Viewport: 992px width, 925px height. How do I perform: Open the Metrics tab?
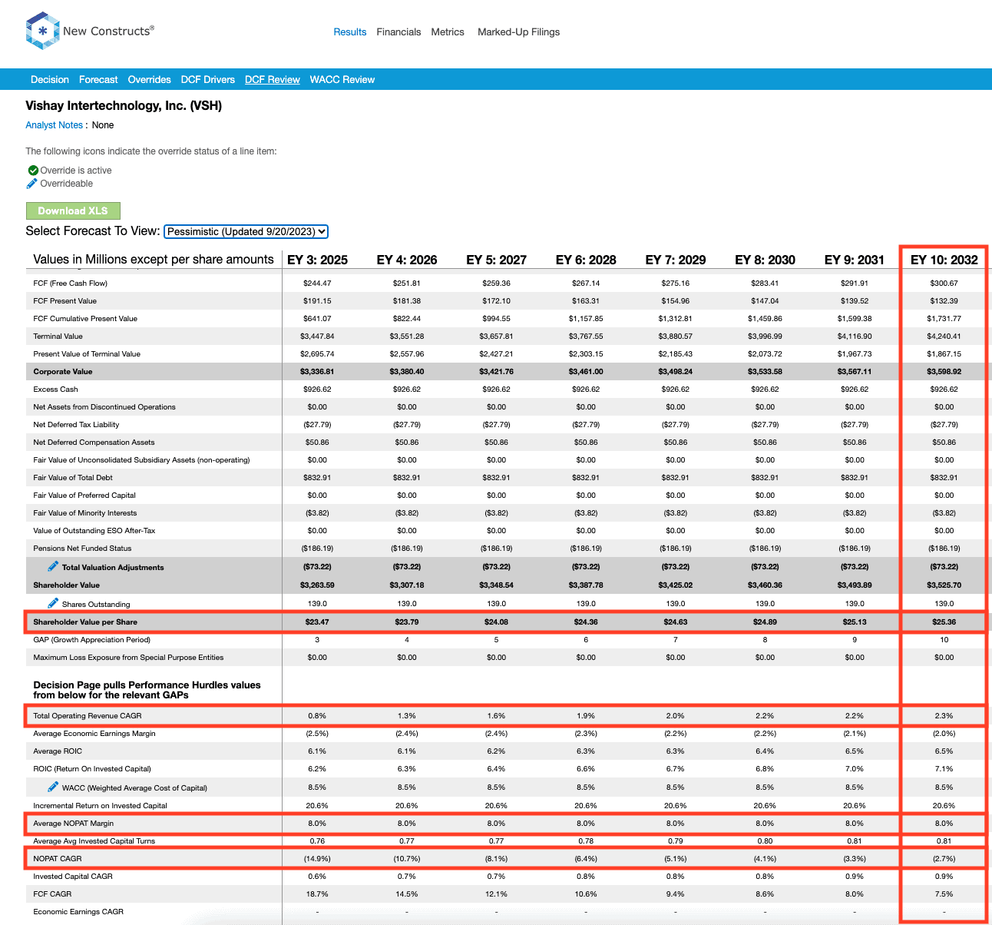pos(448,32)
